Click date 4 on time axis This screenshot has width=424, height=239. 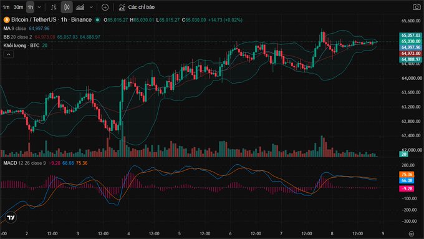coord(128,233)
